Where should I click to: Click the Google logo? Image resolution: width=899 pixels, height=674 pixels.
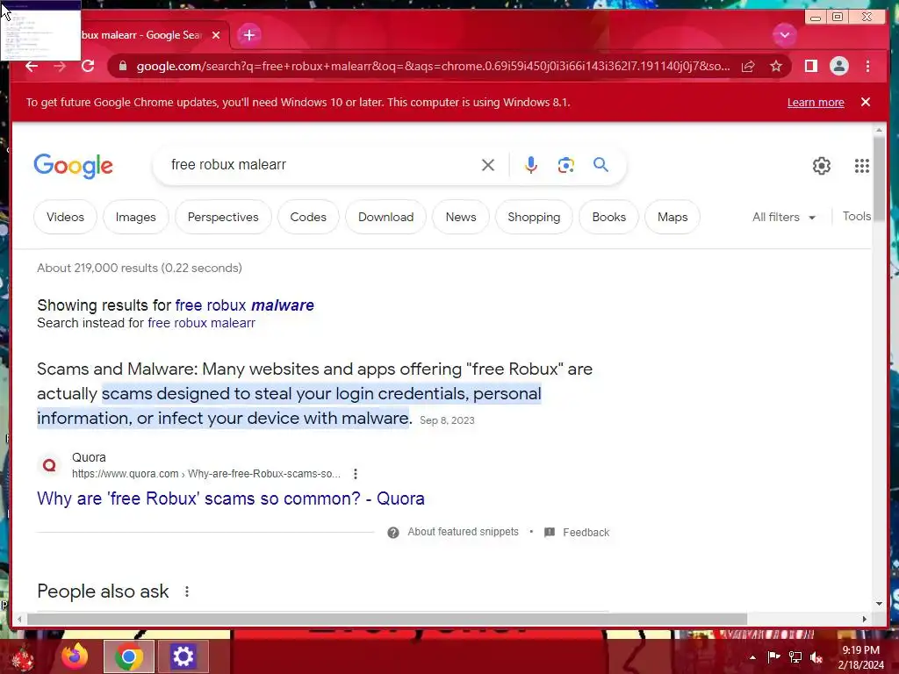[x=74, y=166]
